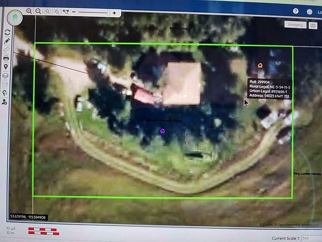Screen dimensions: 322x242
Task: Click the coordinates readout 53.639196, -115.584908
Action: 28,217
